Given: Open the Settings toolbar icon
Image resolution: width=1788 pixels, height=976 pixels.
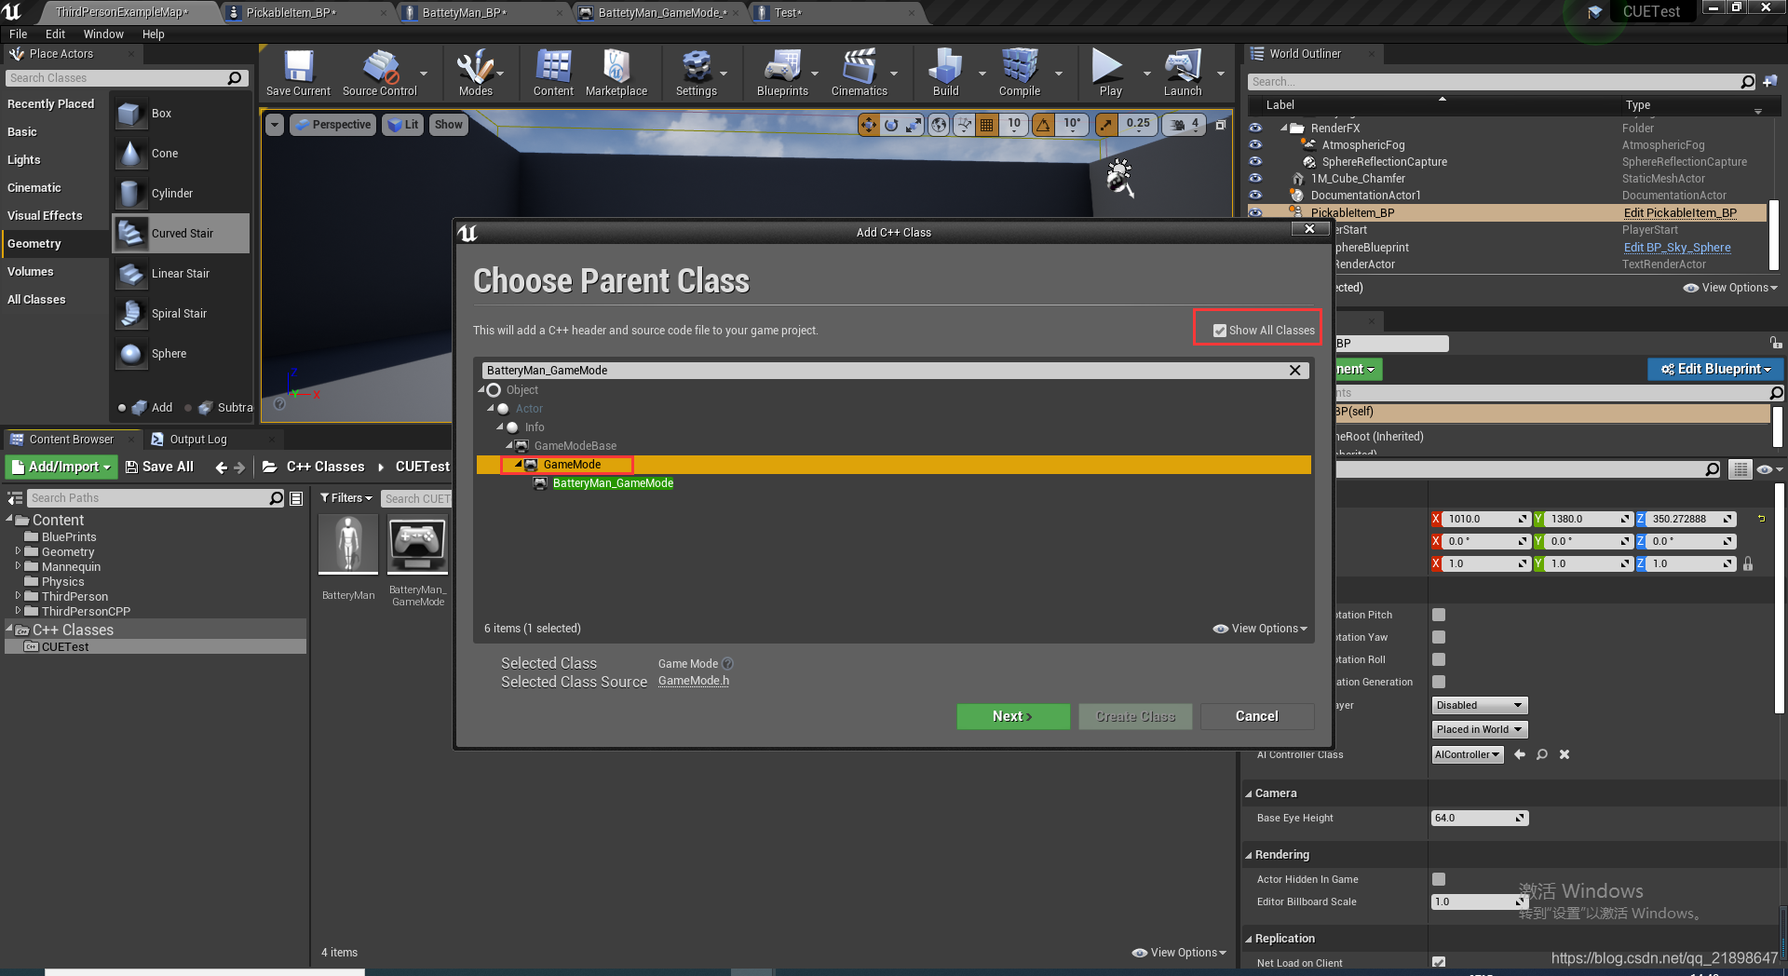Looking at the screenshot, I should 697,73.
